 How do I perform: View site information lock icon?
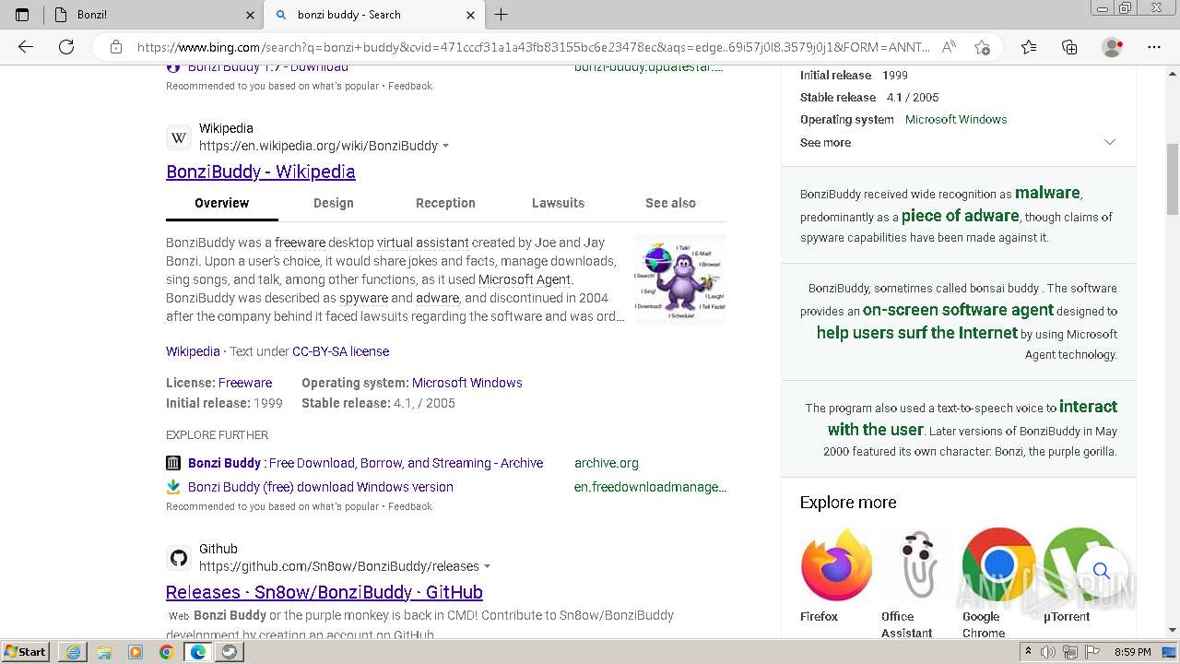pyautogui.click(x=116, y=47)
